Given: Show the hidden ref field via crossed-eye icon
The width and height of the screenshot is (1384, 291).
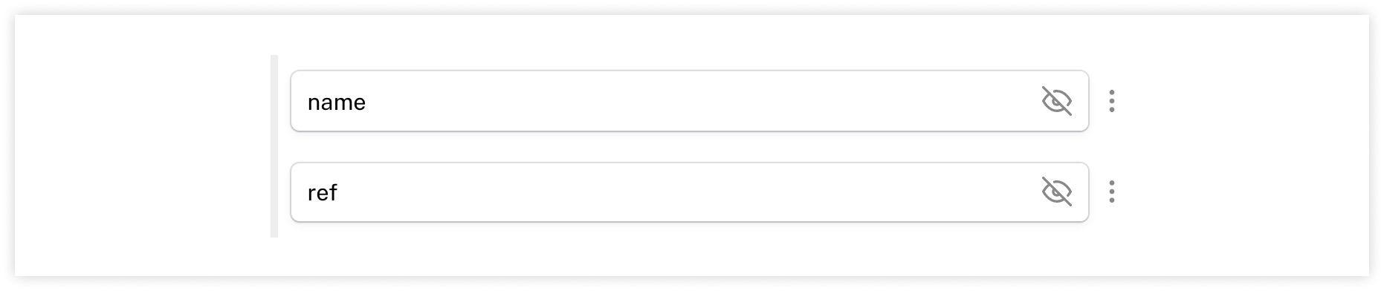Looking at the screenshot, I should click(x=1056, y=192).
